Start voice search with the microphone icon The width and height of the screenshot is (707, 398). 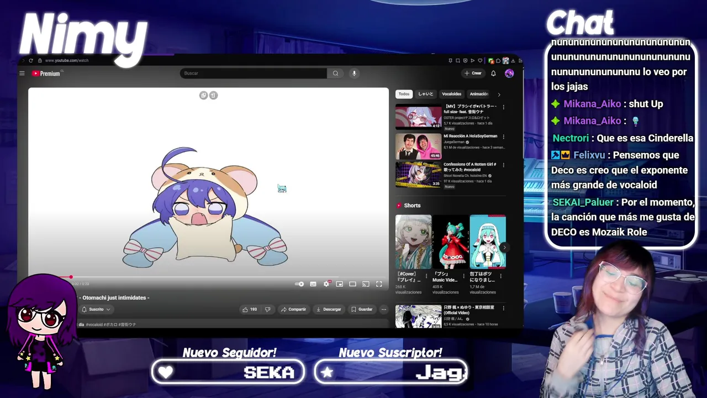click(x=354, y=73)
